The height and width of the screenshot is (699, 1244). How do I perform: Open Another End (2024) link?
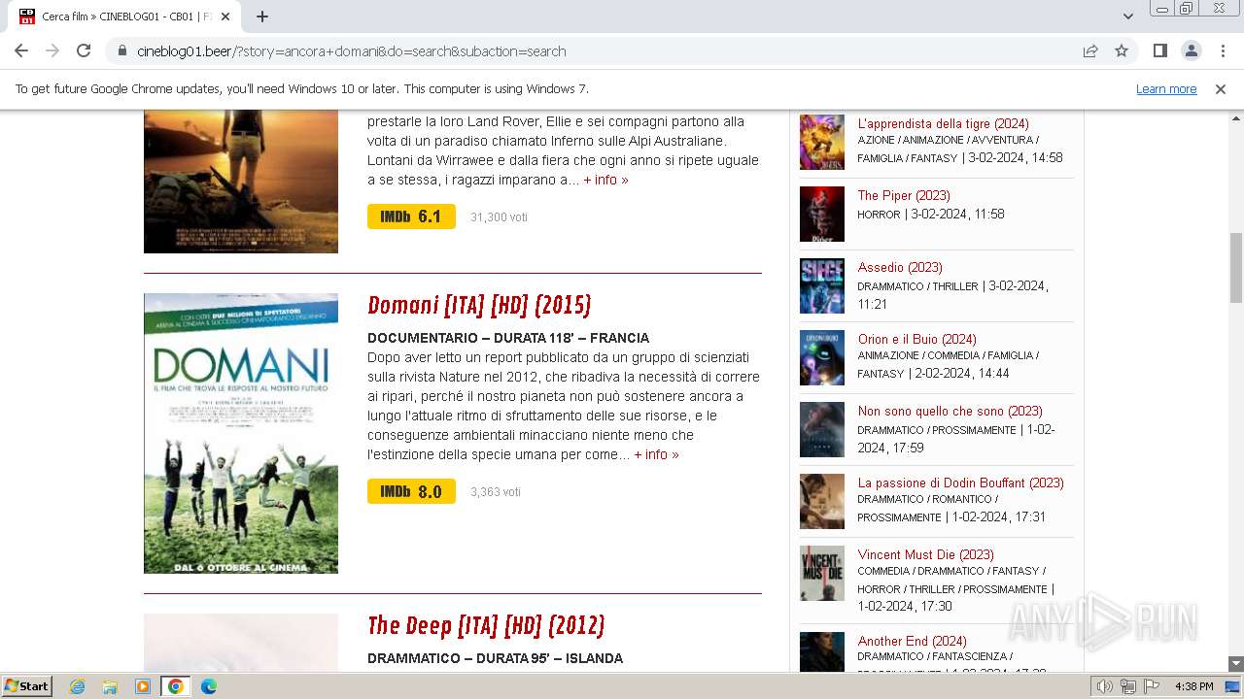pyautogui.click(x=912, y=641)
